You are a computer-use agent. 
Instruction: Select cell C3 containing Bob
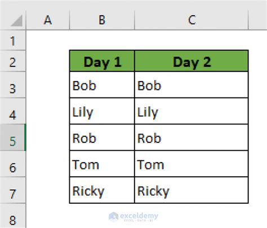click(x=192, y=85)
